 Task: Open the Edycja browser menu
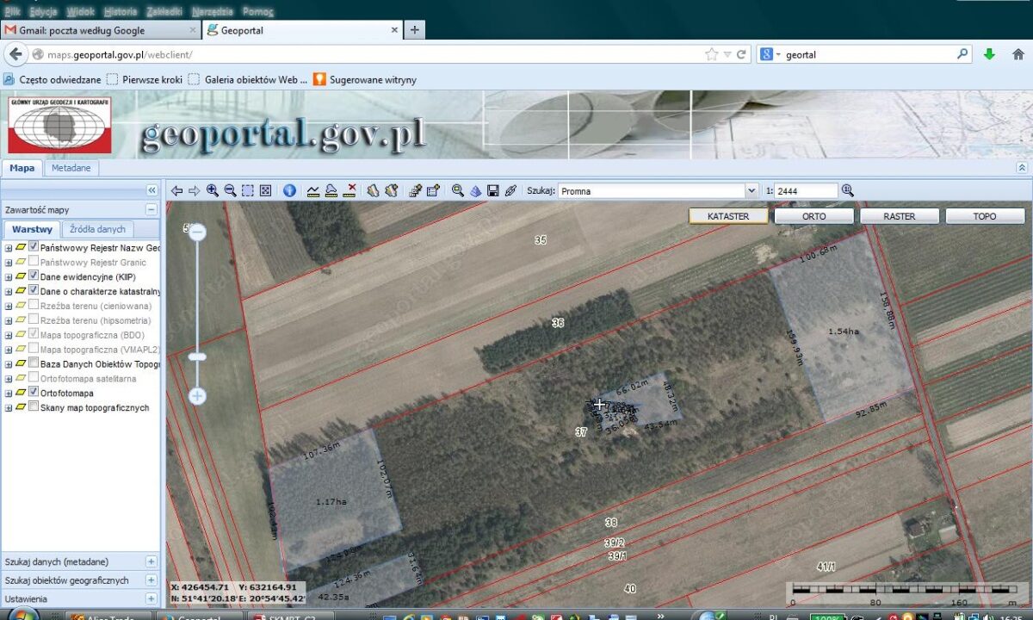(x=43, y=12)
